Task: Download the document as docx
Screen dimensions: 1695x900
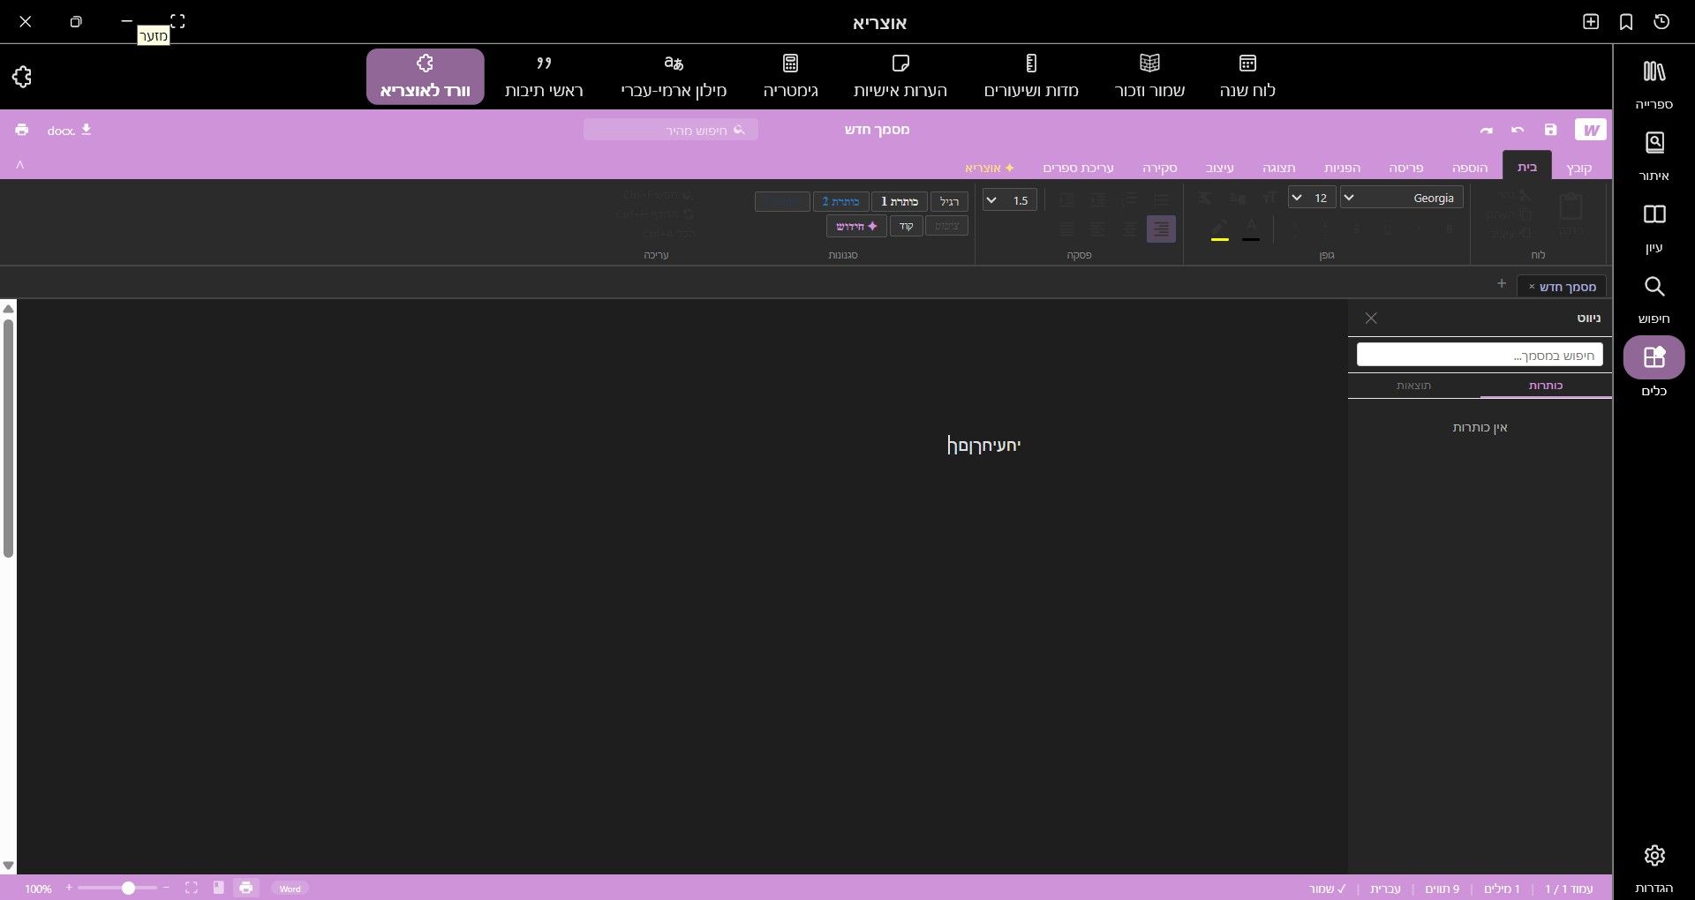Action: tap(70, 130)
